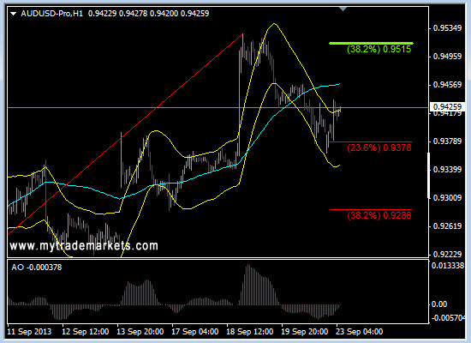471x343 pixels.
Task: Click the (38.2%) 0.9515 label
Action: coord(379,50)
